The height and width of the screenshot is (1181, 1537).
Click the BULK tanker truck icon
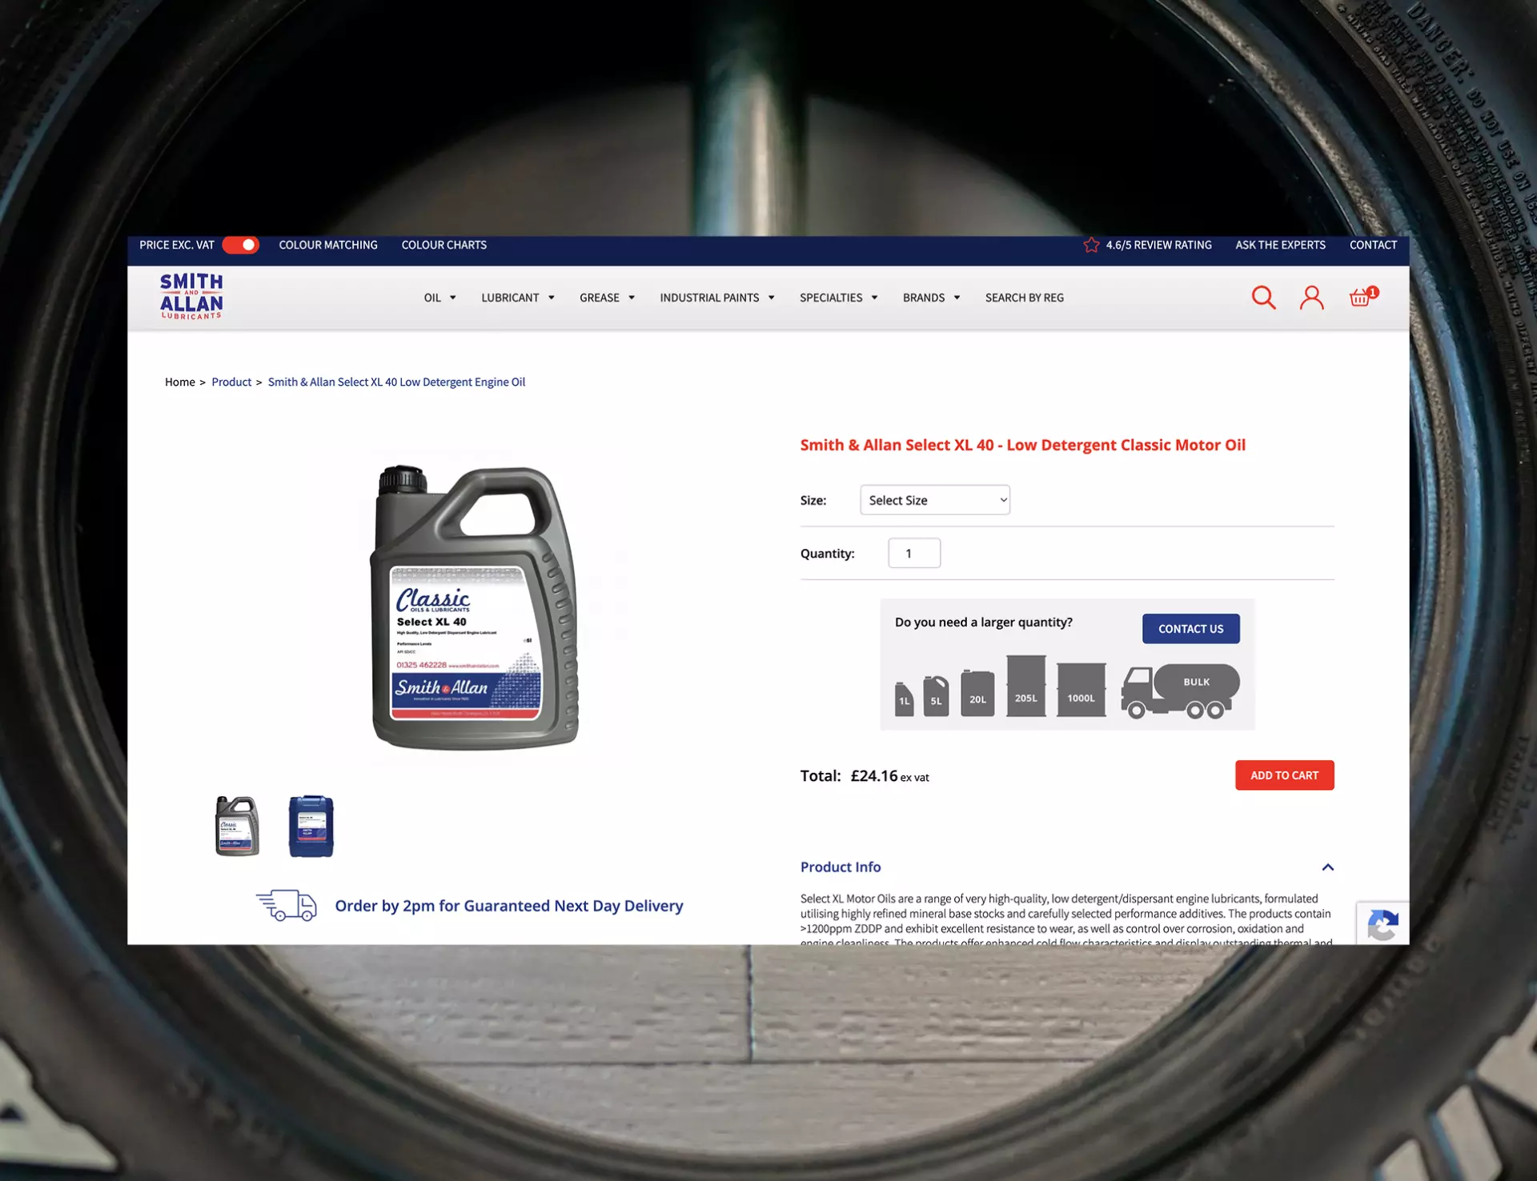pos(1180,691)
